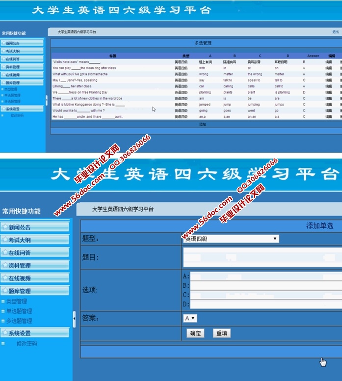Click 编辑 for the "Lihong" question row
Screen dimensions: 342x381
(329, 86)
